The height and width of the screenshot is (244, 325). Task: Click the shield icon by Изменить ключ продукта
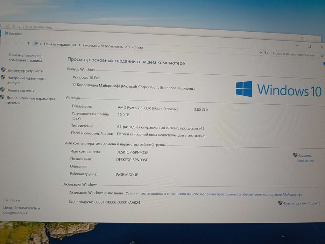coord(280,203)
